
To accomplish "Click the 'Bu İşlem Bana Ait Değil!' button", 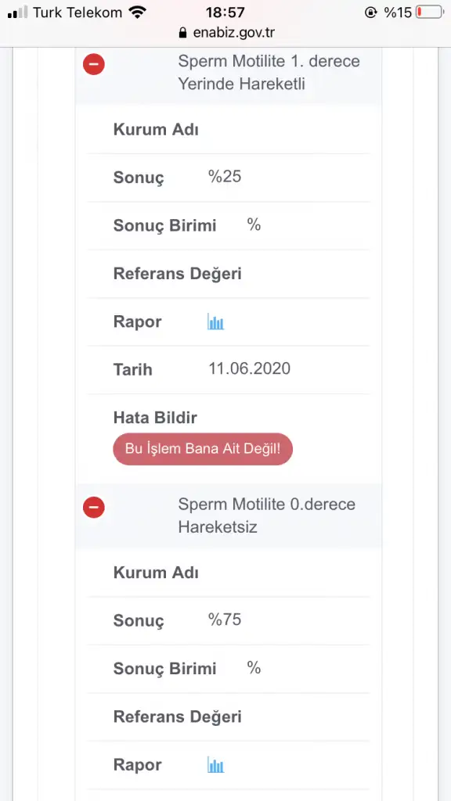I will (203, 449).
